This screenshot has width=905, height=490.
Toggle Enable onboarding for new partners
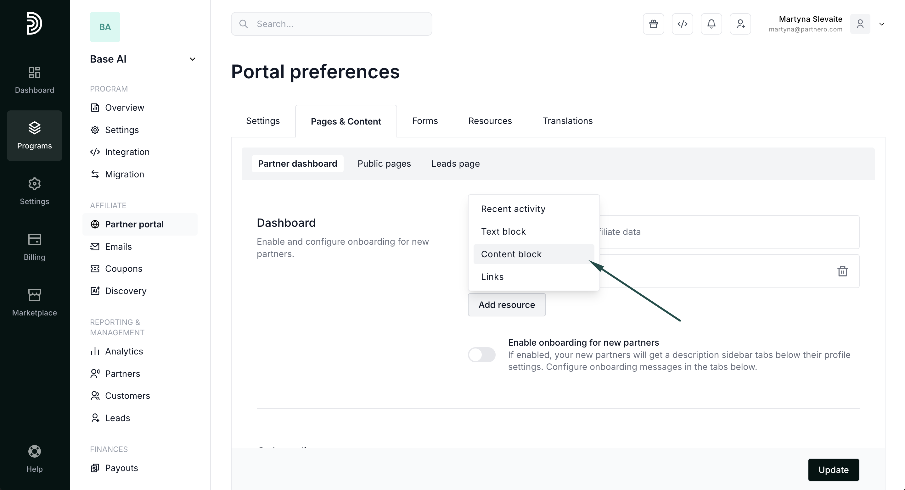pyautogui.click(x=482, y=354)
